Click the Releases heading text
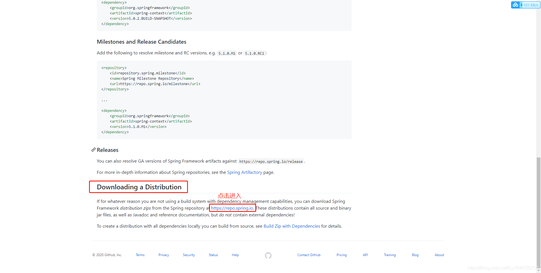The height and width of the screenshot is (273, 541). 108,150
